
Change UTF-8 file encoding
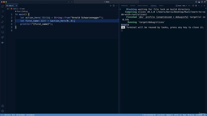pyautogui.click(x=176, y=115)
